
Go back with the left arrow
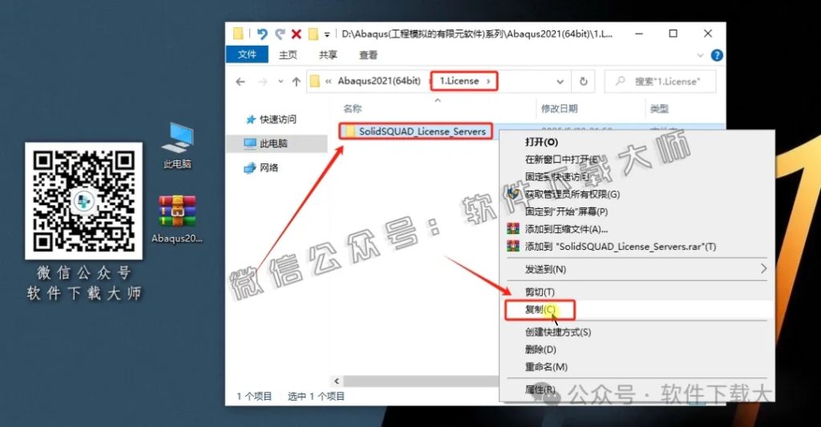click(241, 81)
